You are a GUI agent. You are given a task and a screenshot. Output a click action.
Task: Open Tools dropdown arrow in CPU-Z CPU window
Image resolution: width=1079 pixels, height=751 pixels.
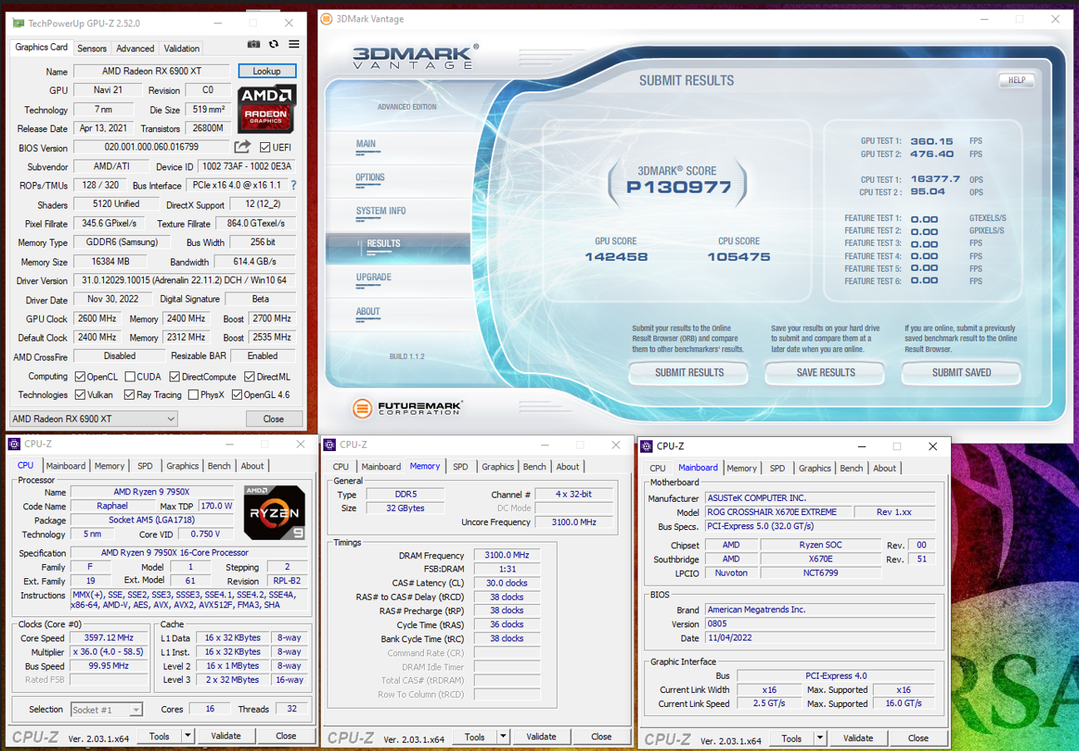tap(188, 735)
